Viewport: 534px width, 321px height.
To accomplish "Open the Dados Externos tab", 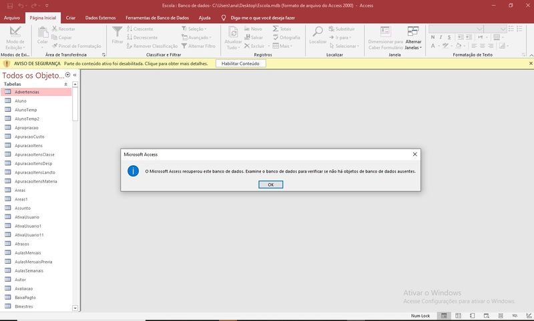I will (x=101, y=18).
